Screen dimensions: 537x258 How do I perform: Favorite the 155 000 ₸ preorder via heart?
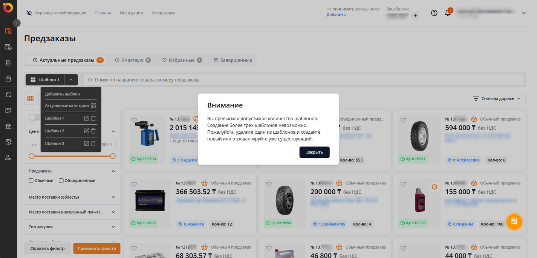tap(403, 184)
